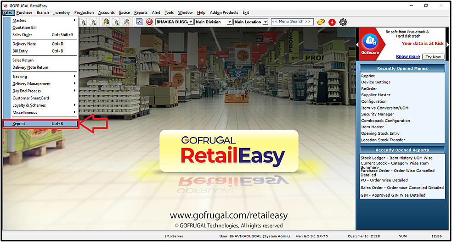Open the Window menu
452x242 pixels.
coord(185,12)
